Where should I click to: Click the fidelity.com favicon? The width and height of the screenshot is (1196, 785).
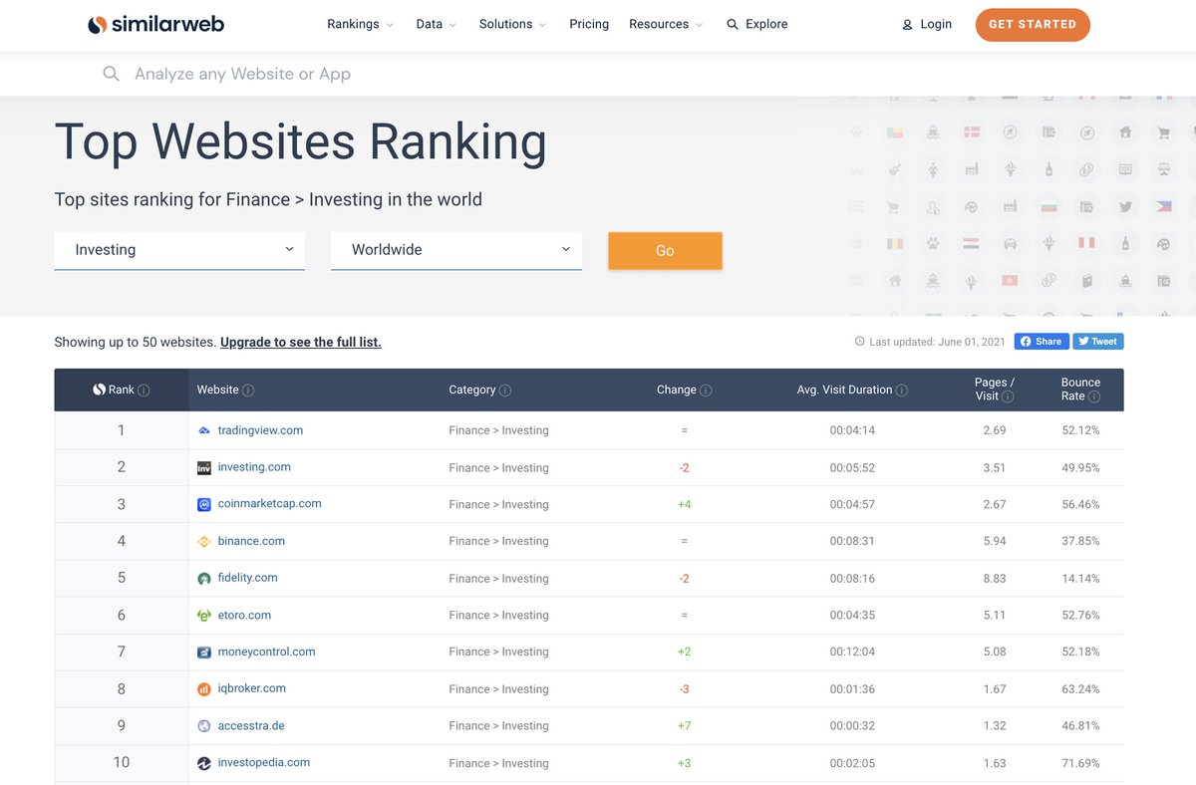pos(204,578)
